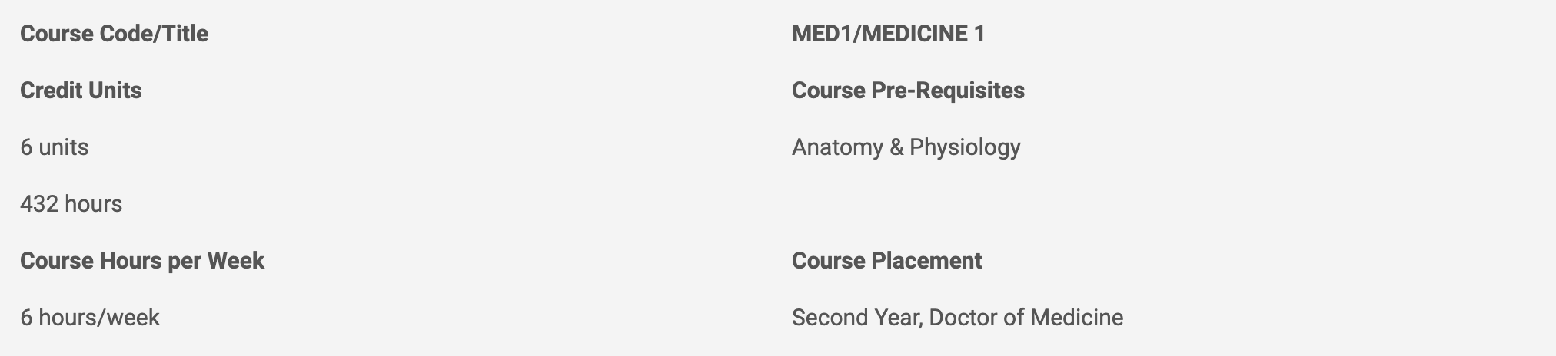The image size is (1556, 356).
Task: Select the Second Year text
Action: pyautogui.click(x=856, y=318)
